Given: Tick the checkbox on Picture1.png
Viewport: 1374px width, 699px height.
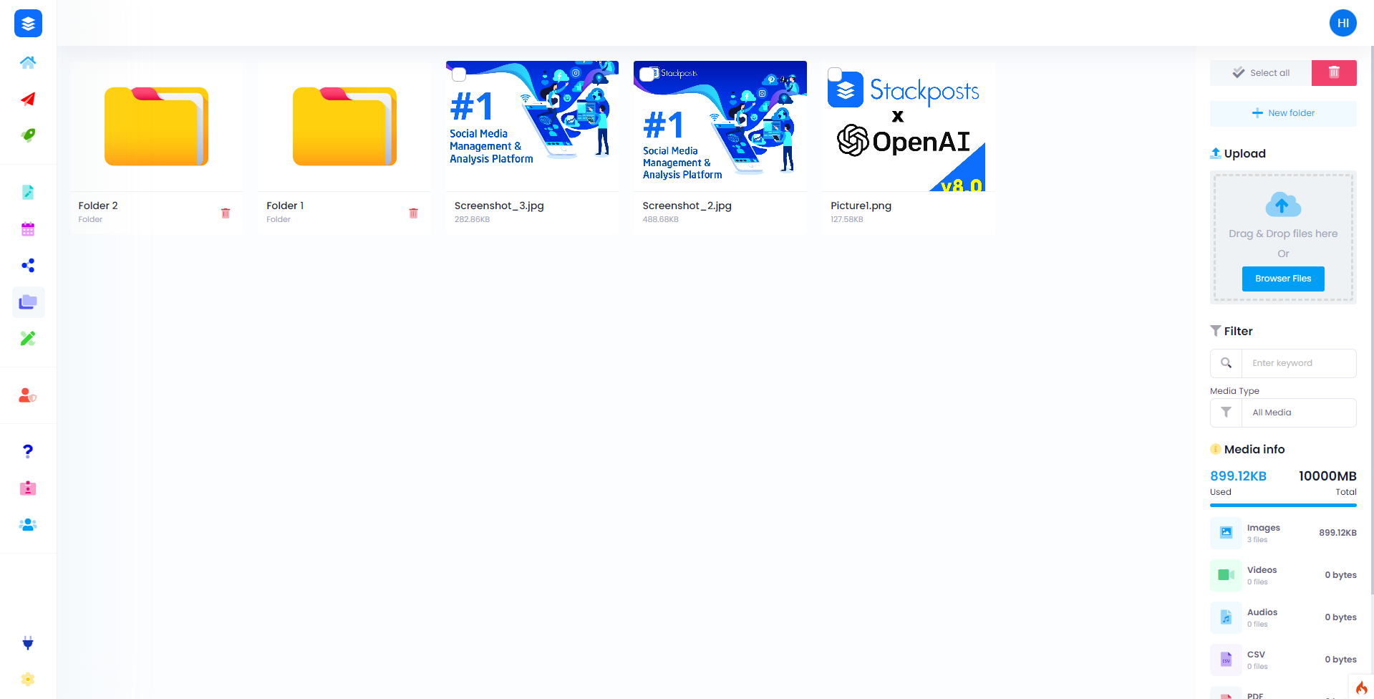Looking at the screenshot, I should 835,74.
